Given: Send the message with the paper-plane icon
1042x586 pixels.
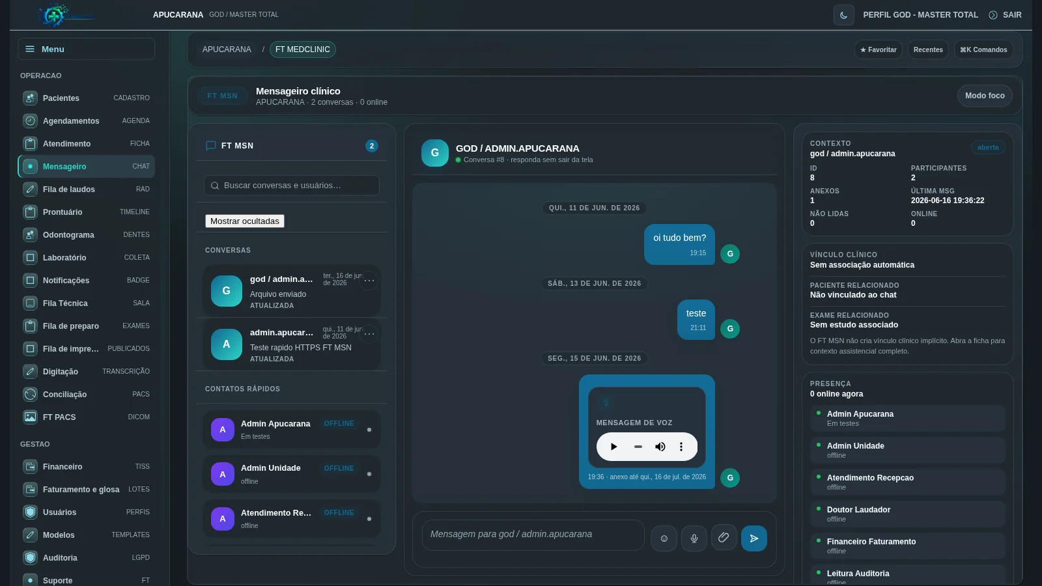Looking at the screenshot, I should point(753,538).
